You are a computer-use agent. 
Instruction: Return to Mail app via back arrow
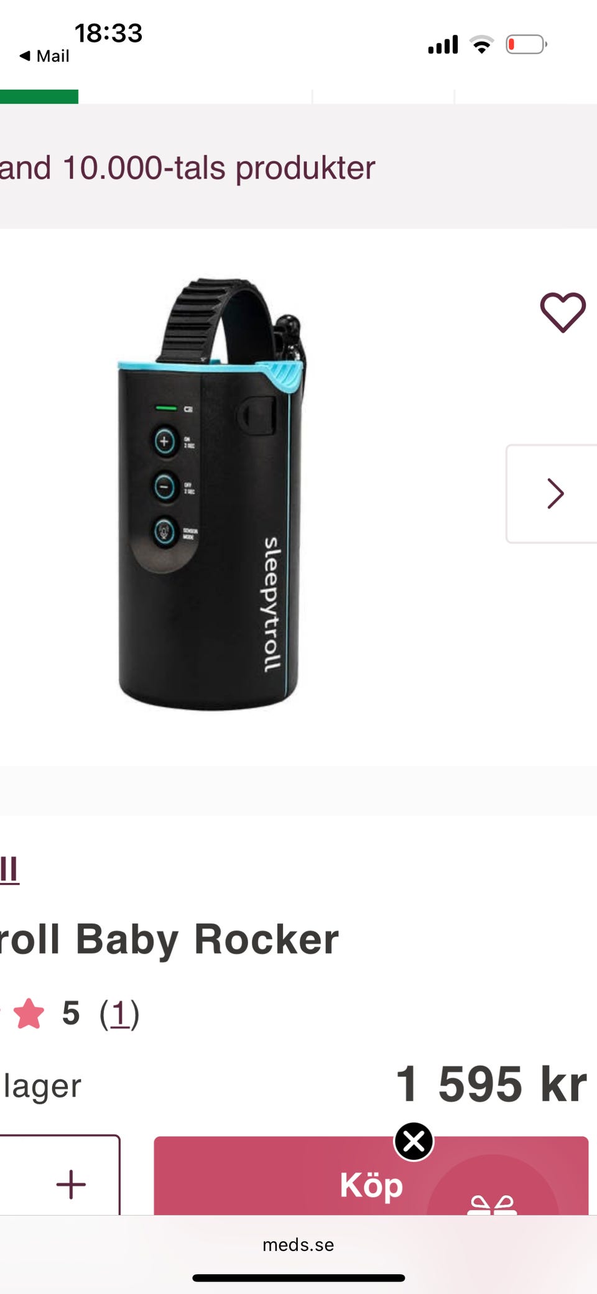tap(44, 56)
